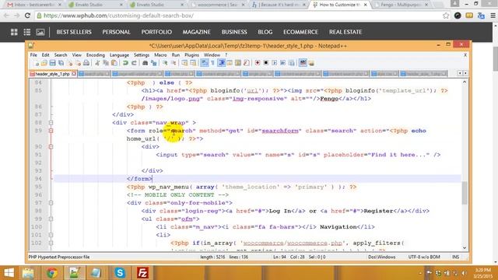Image resolution: width=498 pixels, height=280 pixels.
Task: Open the Search menu
Action: pyautogui.click(x=61, y=55)
